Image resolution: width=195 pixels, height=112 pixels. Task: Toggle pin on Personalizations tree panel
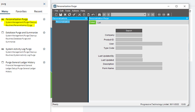point(86,18)
